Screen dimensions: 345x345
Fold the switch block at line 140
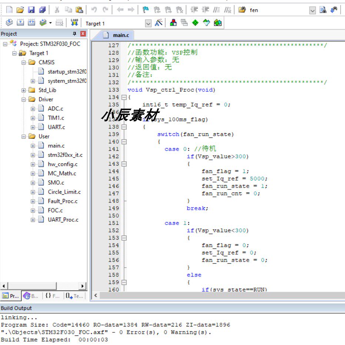click(124, 142)
